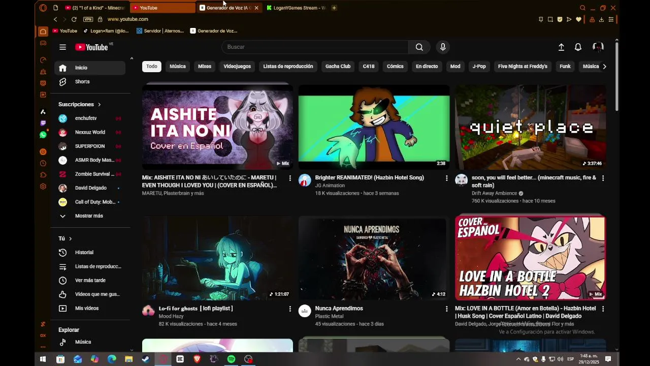Select the C418 filter chip

(x=369, y=66)
